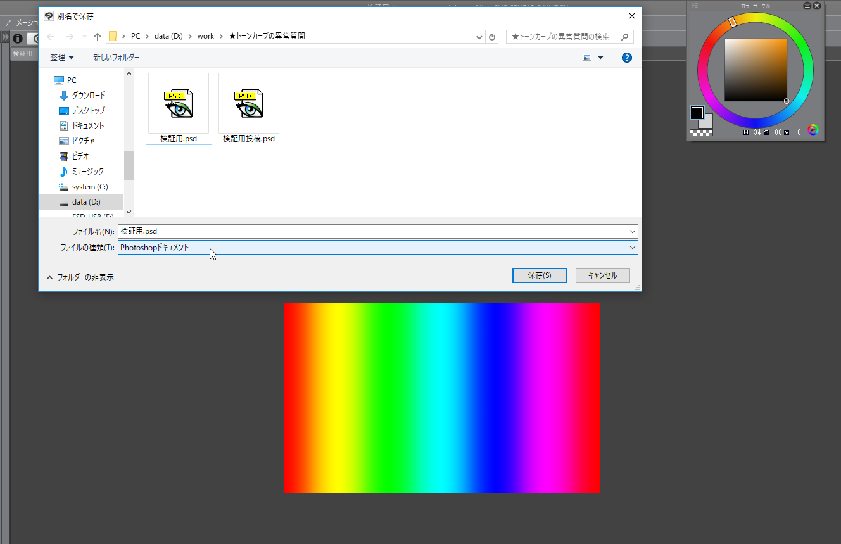Click the Back navigation arrow
Image resolution: width=841 pixels, height=544 pixels.
tap(51, 37)
